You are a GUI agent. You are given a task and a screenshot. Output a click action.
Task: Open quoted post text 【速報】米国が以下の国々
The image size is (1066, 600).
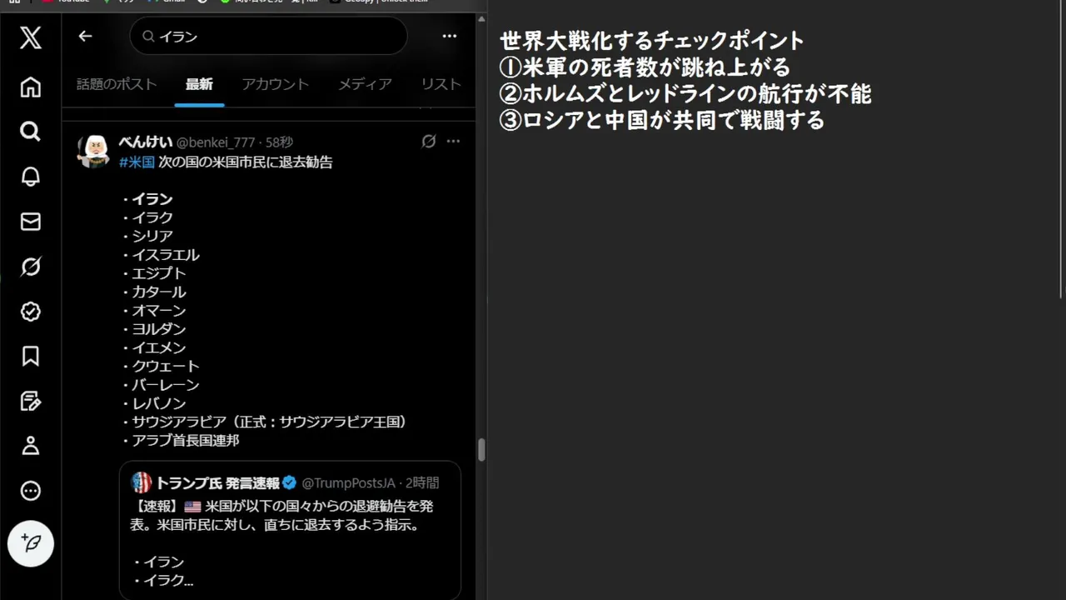(283, 516)
